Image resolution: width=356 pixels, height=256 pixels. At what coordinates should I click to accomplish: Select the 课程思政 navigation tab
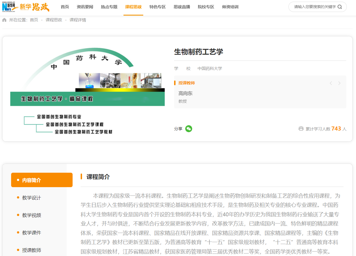coord(133,7)
